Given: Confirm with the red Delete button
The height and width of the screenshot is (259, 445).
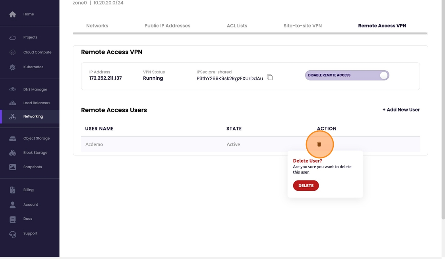Looking at the screenshot, I should (x=306, y=186).
